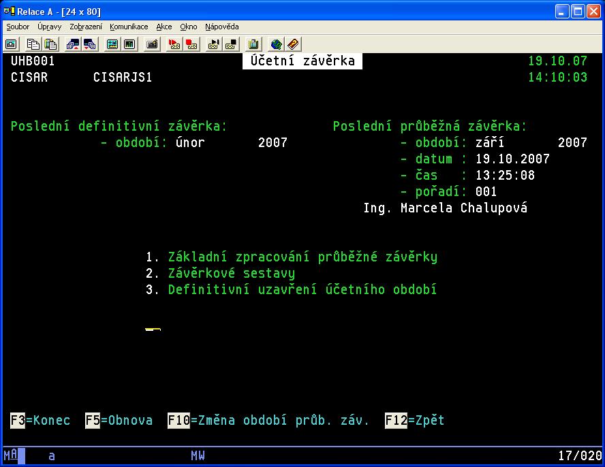
Task: Click the únor period value
Action: point(190,143)
